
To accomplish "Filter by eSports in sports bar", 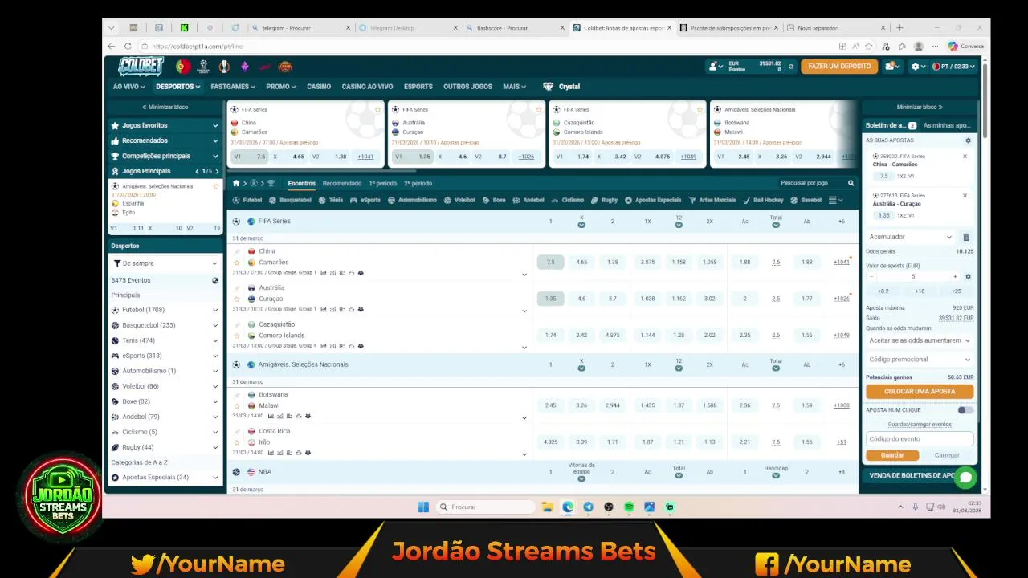I will 365,200.
